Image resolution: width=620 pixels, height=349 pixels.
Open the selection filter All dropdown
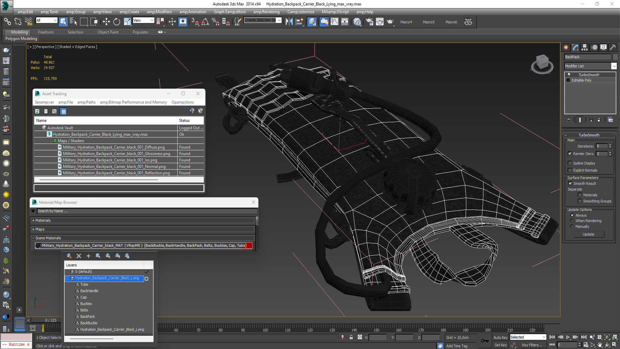click(x=46, y=20)
